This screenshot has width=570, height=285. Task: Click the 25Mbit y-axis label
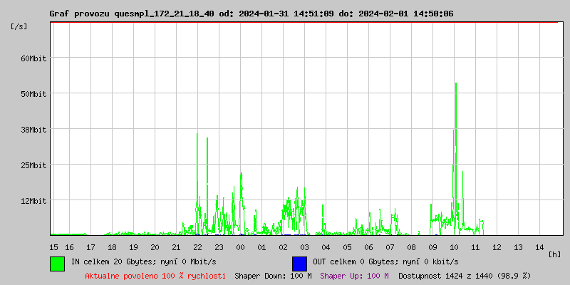[x=33, y=165]
